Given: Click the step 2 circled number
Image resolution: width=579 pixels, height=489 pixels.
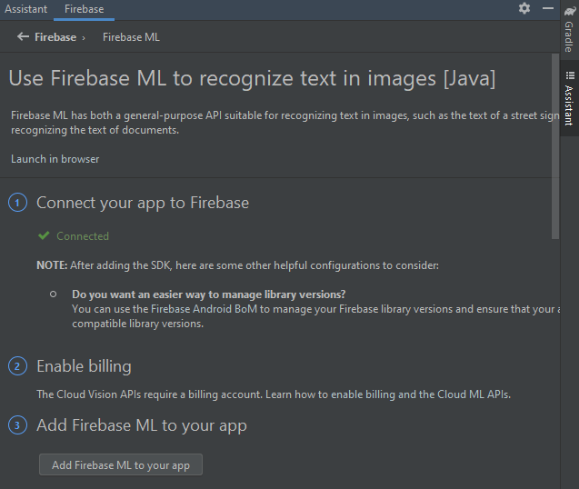Looking at the screenshot, I should point(17,366).
